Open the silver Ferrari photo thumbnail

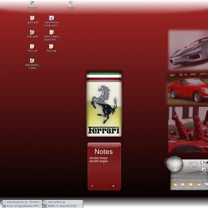coord(188,50)
